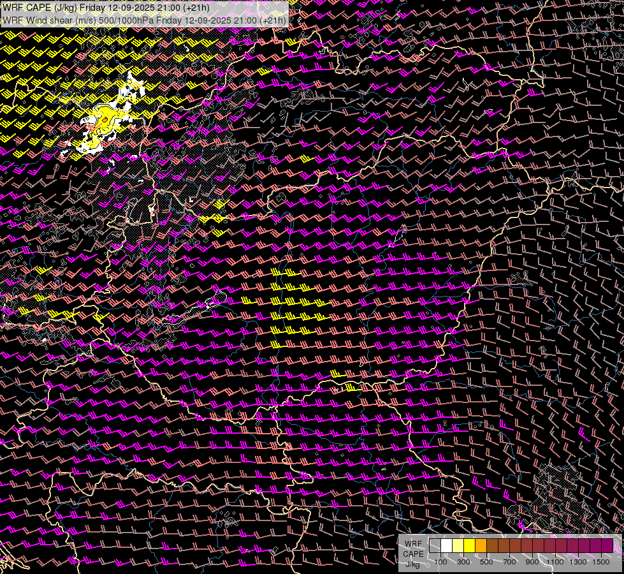Click the WRF CAPE (J/kg) title line

pyautogui.click(x=106, y=8)
